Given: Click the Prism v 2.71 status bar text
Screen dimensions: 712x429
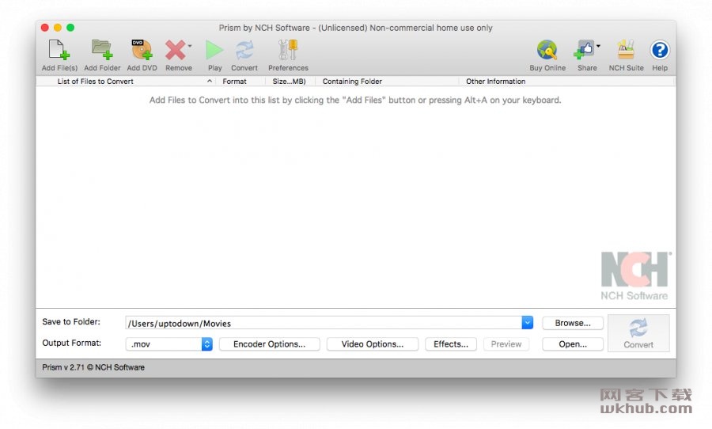Looking at the screenshot, I should [93, 367].
